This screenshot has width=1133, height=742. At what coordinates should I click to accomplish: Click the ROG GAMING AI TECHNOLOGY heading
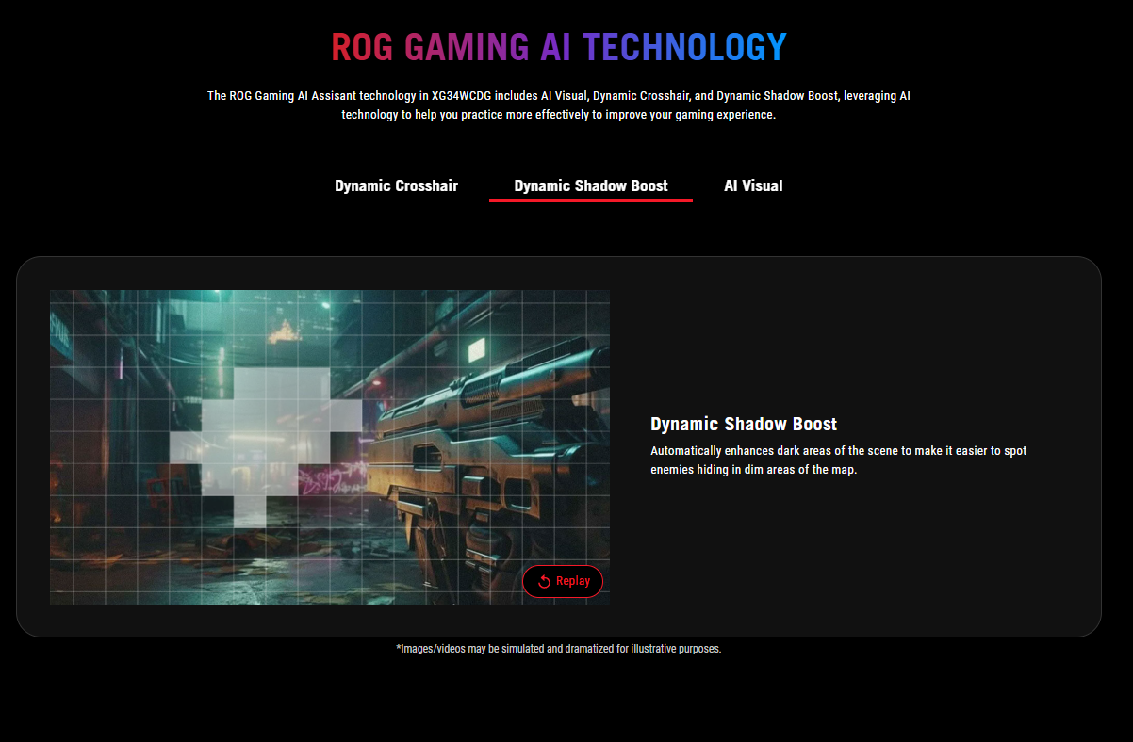pos(559,46)
